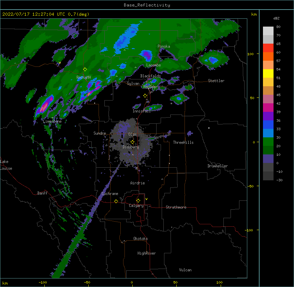Click the dBZ legend heading
The height and width of the screenshot is (287, 294).
pos(276,18)
